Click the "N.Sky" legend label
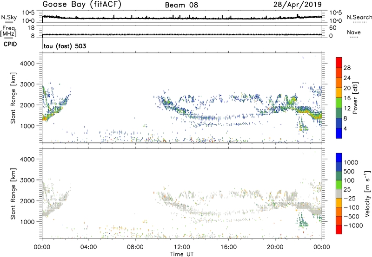Viewport: 372px width, 257px height. click(x=9, y=17)
